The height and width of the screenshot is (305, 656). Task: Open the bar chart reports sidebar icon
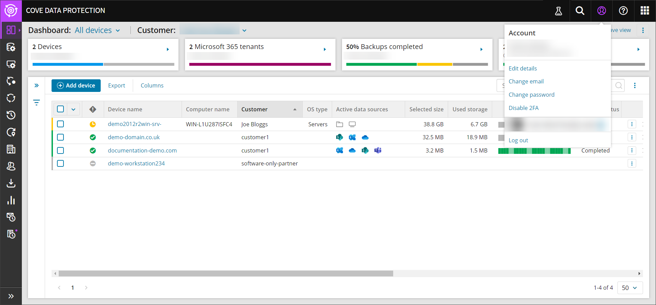[x=11, y=200]
